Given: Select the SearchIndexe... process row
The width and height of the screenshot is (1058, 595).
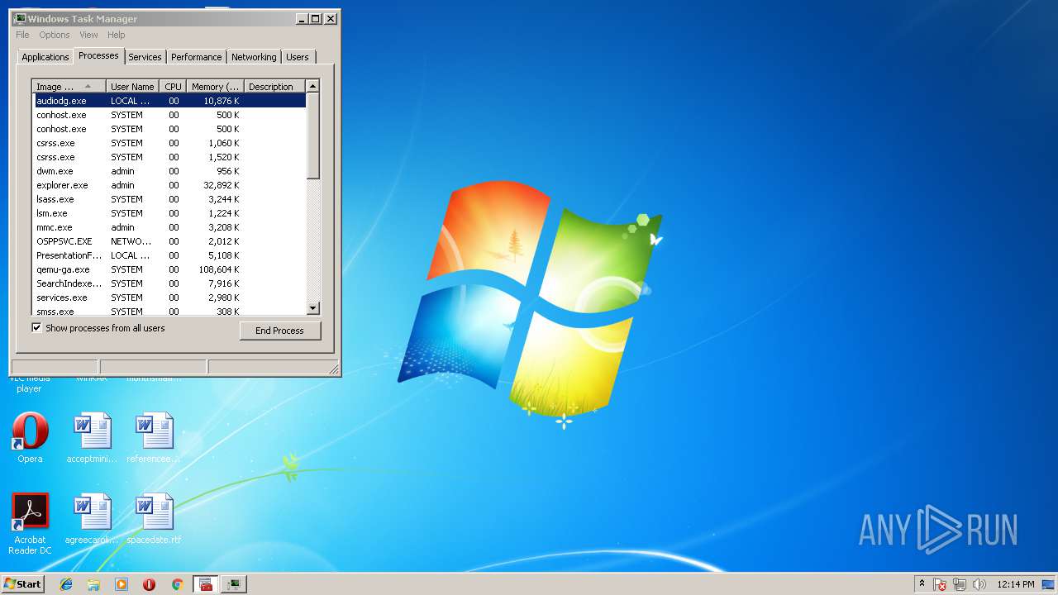Looking at the screenshot, I should [169, 283].
